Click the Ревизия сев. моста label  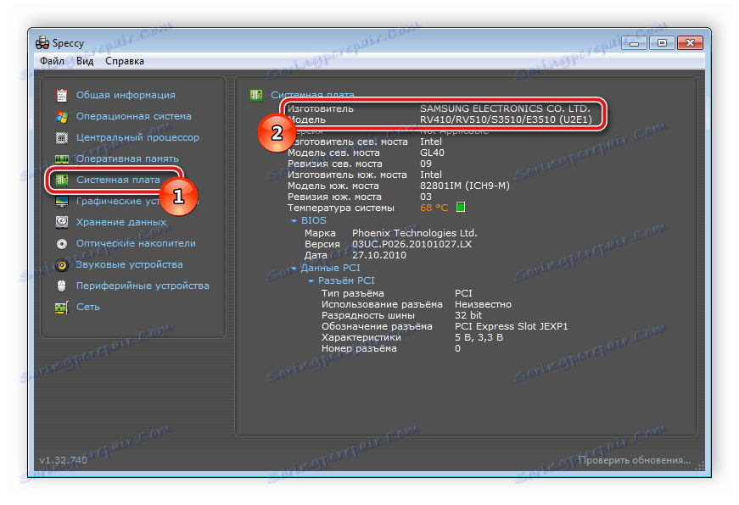334,164
